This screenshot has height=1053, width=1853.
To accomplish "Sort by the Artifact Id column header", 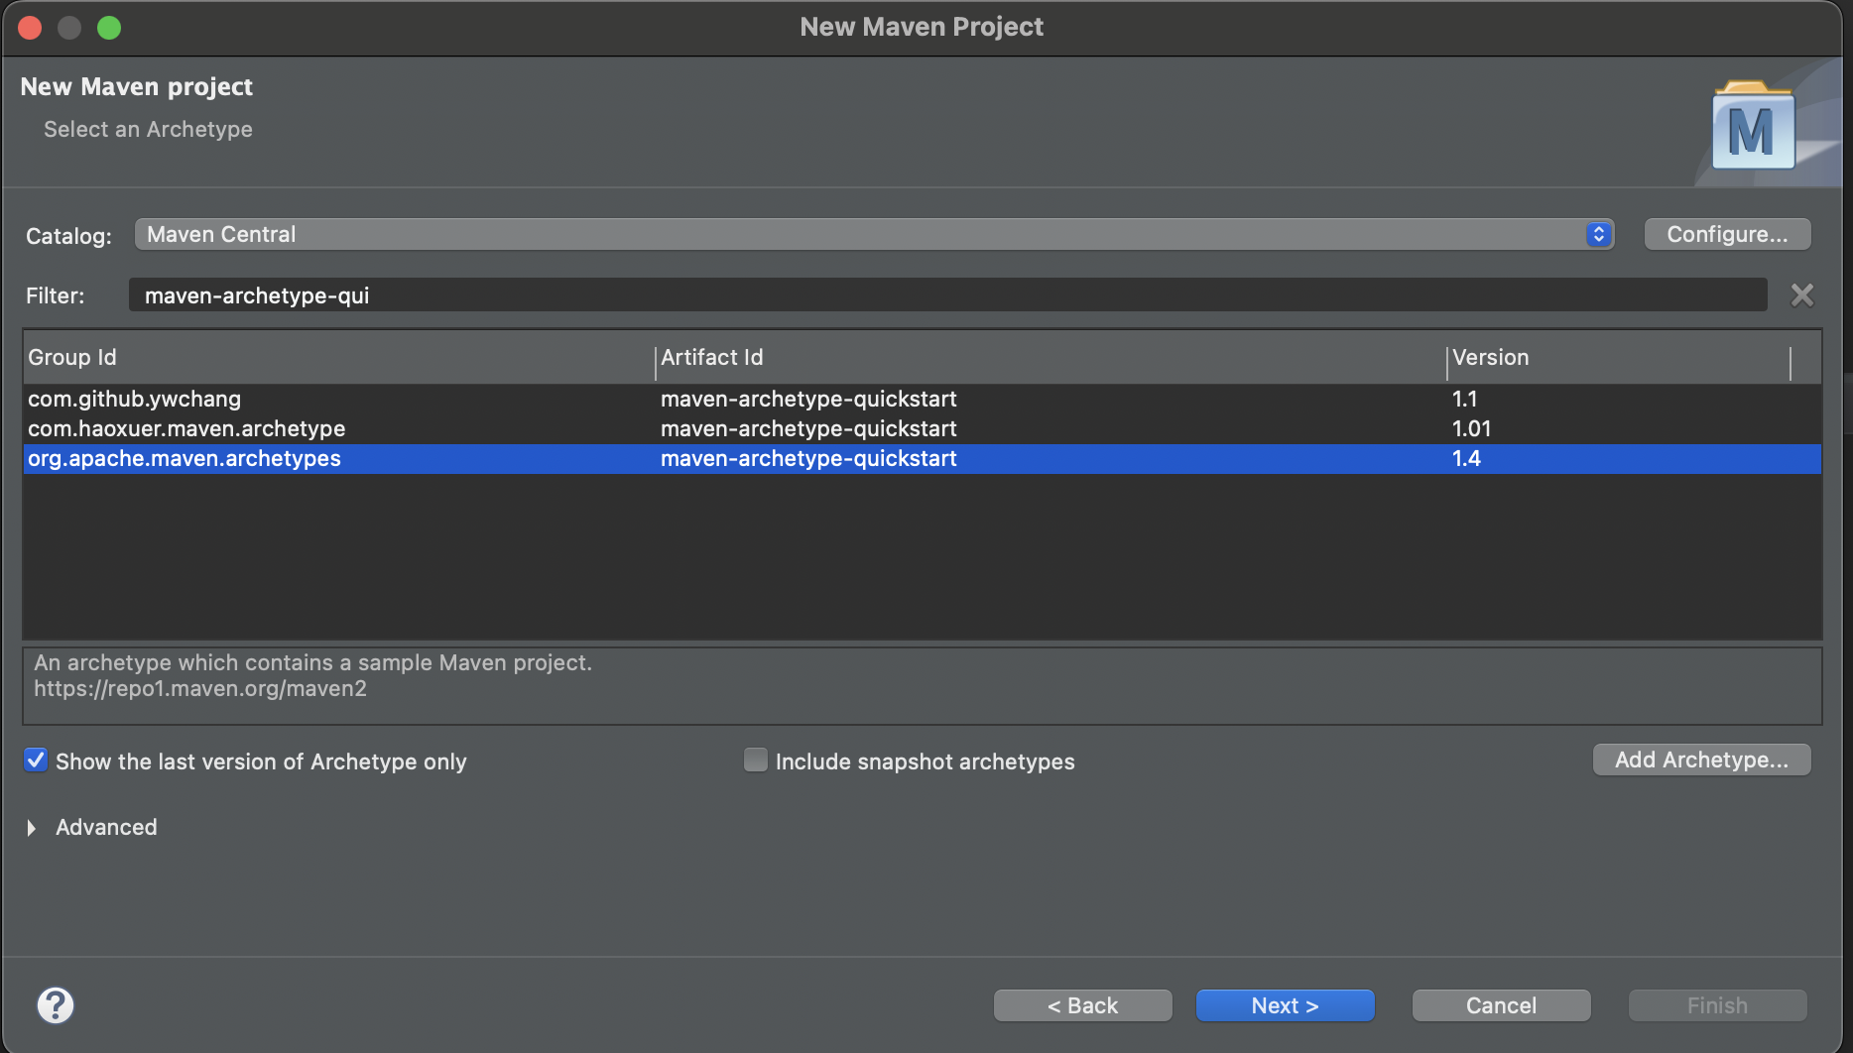I will click(1050, 357).
